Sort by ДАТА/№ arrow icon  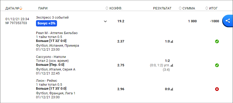click(21, 8)
